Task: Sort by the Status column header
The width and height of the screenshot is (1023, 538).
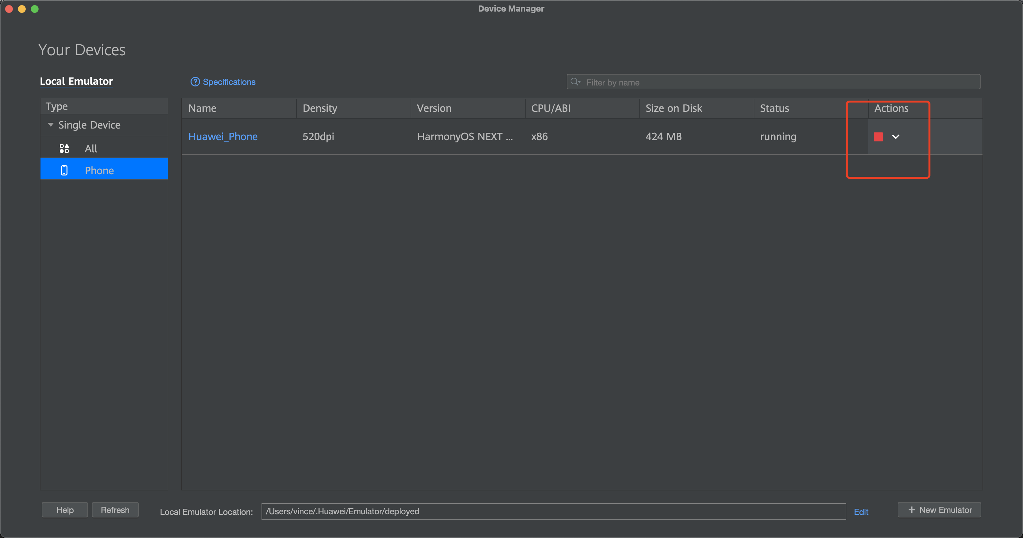Action: coord(774,108)
